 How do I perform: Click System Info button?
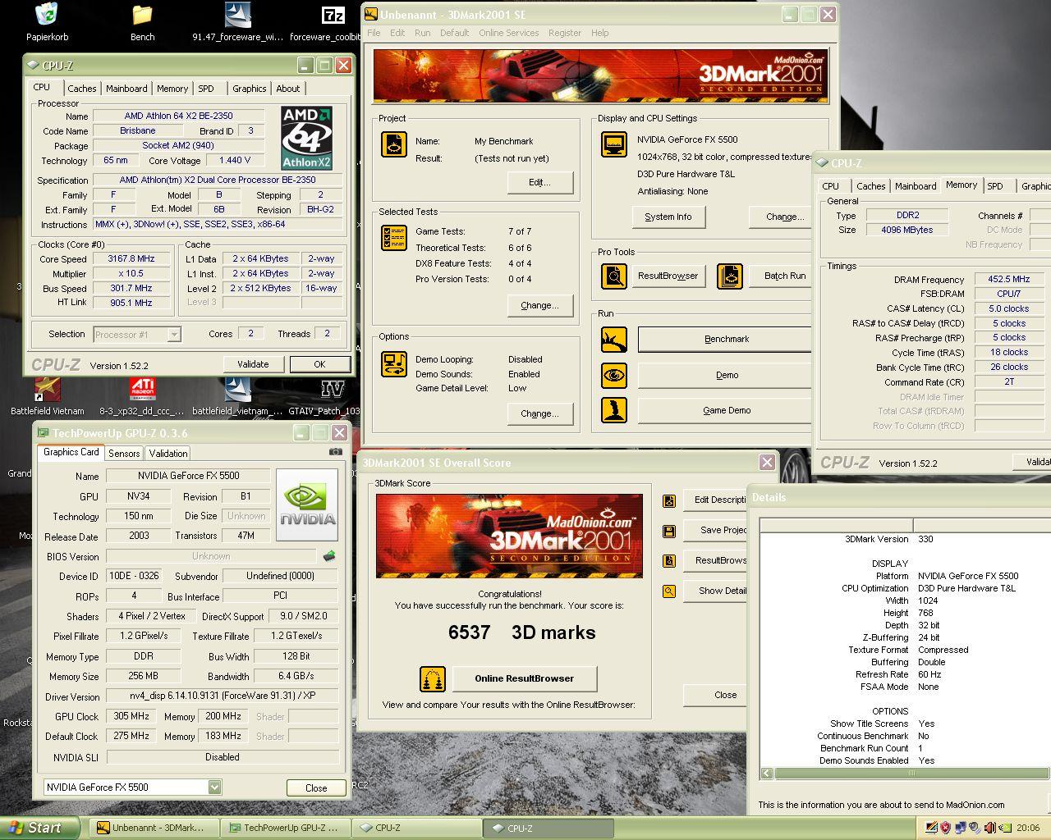point(668,217)
